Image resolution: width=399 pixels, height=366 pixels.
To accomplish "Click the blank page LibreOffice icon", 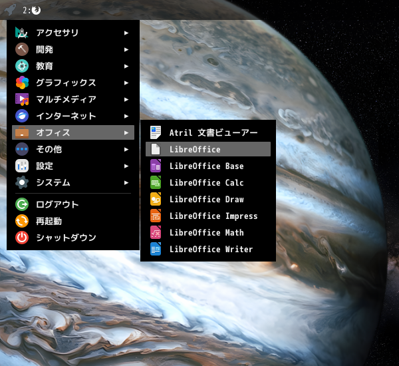I will point(156,149).
